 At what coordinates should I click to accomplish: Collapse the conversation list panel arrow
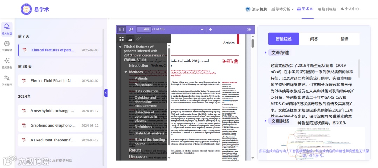[106, 93]
